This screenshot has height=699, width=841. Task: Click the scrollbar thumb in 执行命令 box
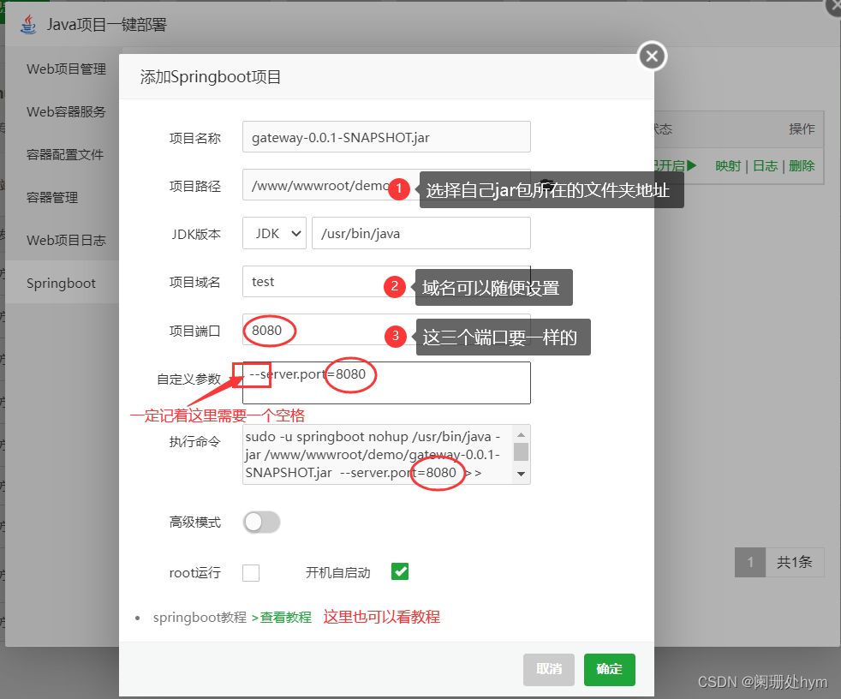521,451
